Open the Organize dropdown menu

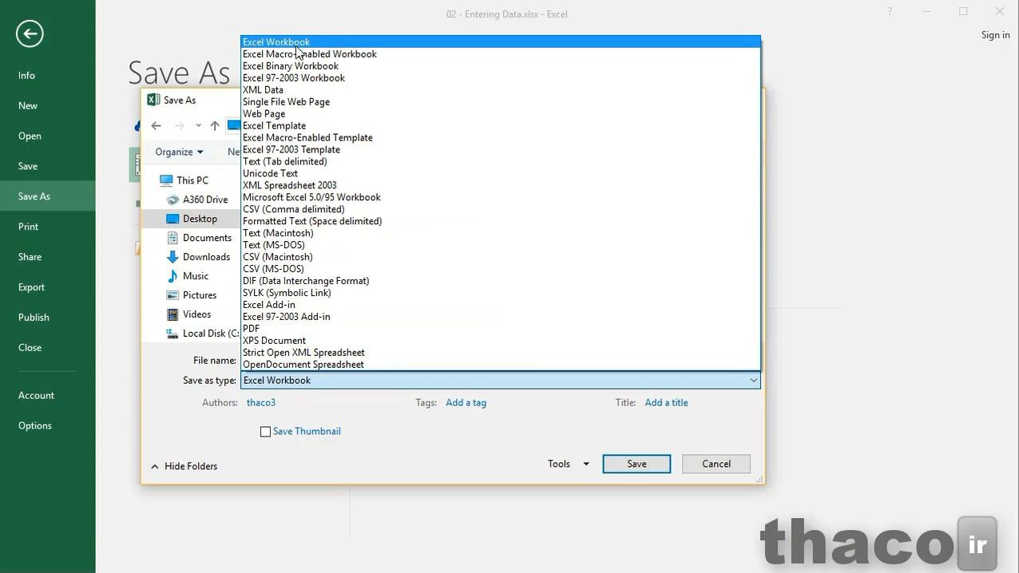[x=179, y=152]
